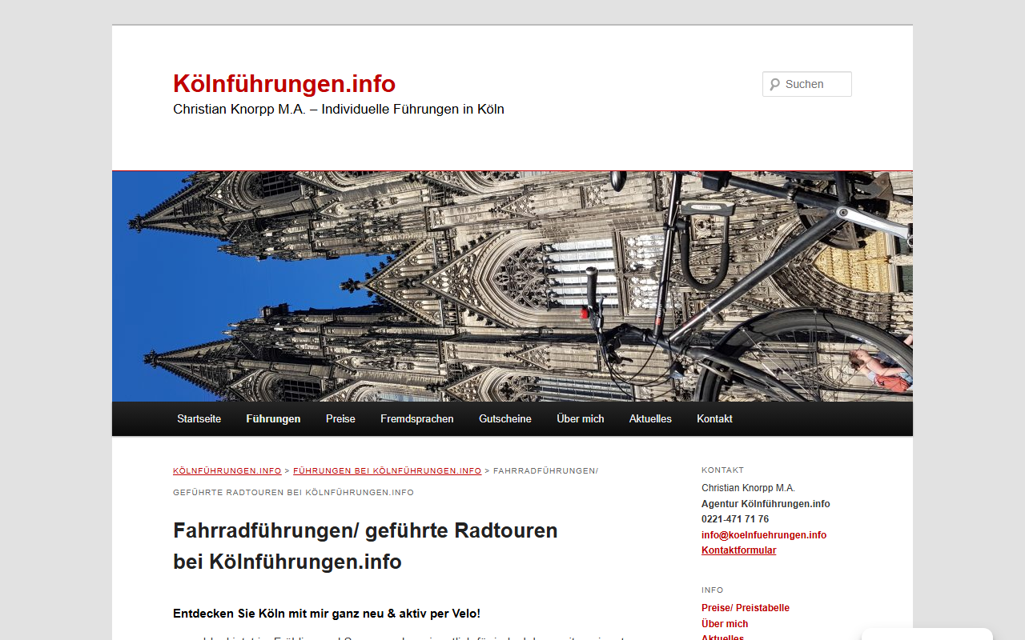Follow KÖLNFÜHRUNGEN.INFO breadcrumb link
Viewport: 1025px width, 640px height.
pyautogui.click(x=227, y=471)
